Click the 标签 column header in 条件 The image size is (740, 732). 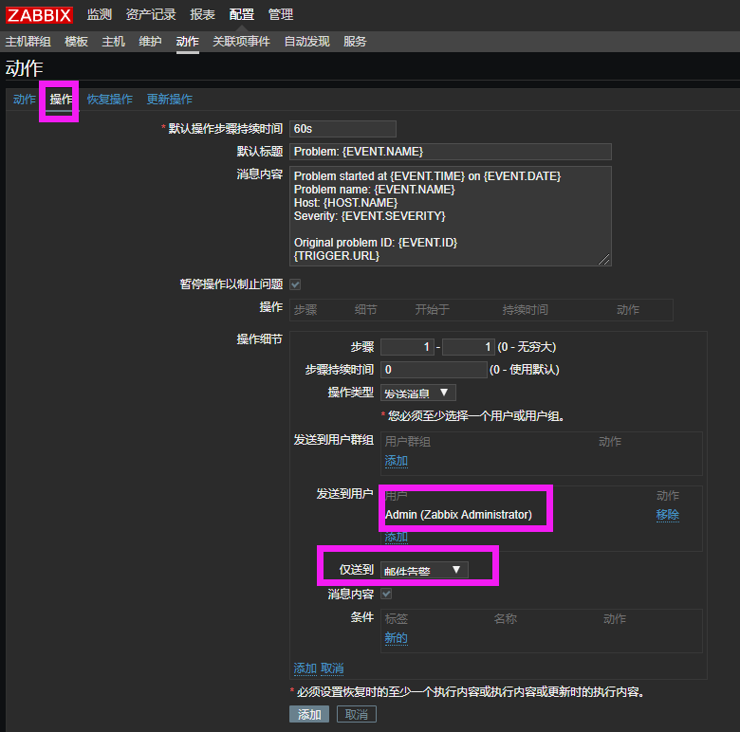click(x=396, y=619)
